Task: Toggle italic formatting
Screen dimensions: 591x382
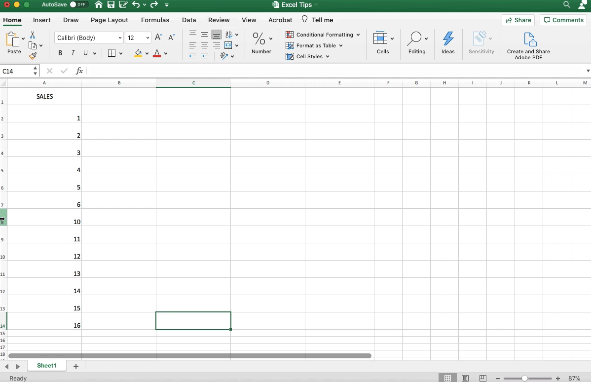Action: [x=72, y=53]
